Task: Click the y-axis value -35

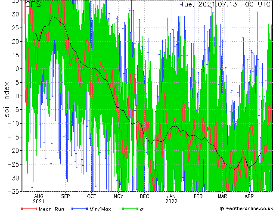Action: click(x=14, y=192)
